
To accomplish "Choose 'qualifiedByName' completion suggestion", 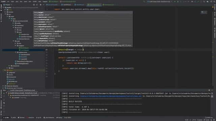I will point(83,34).
